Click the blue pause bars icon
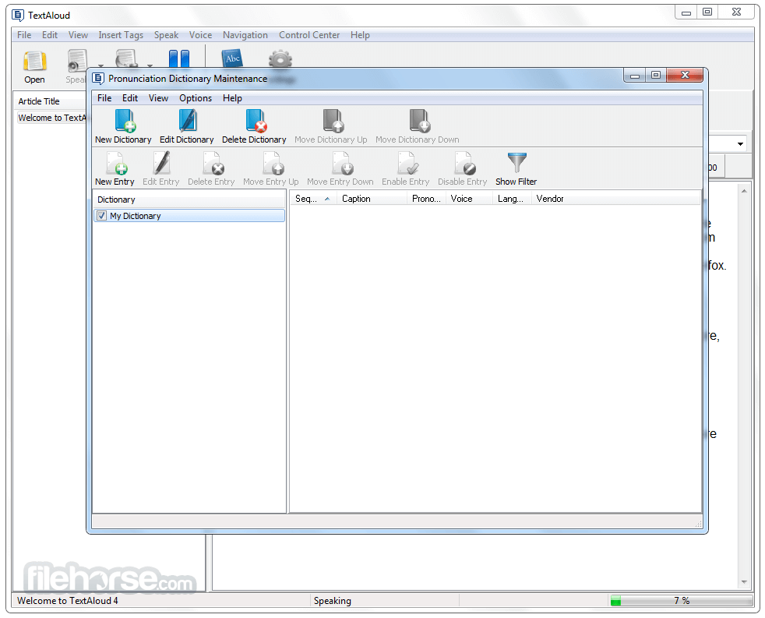The width and height of the screenshot is (765, 618). click(179, 58)
